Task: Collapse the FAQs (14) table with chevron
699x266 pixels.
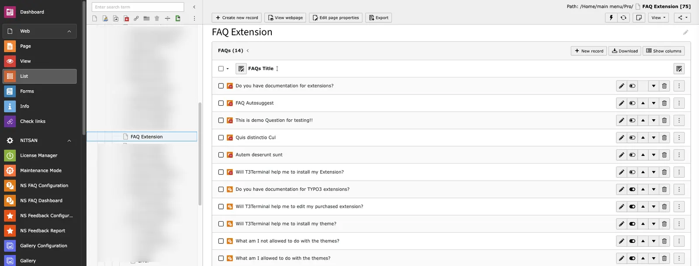Action: pyautogui.click(x=248, y=51)
